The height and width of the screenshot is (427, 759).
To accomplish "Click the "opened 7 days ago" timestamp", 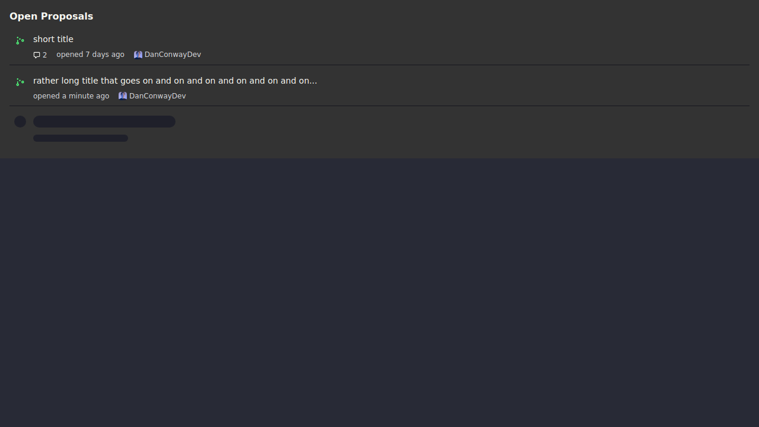I will point(90,55).
